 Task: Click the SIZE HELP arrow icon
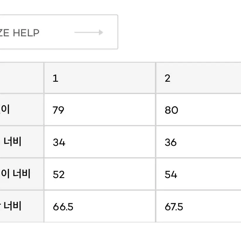pos(89,33)
